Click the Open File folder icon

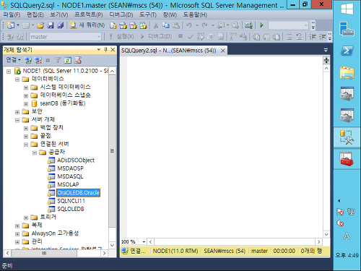click(x=40, y=25)
